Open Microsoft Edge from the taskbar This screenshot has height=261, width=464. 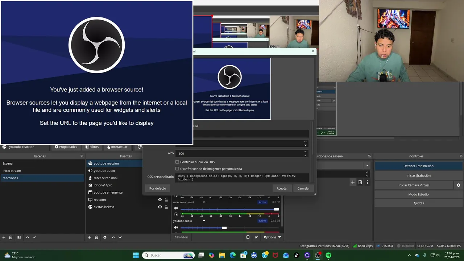point(233,255)
